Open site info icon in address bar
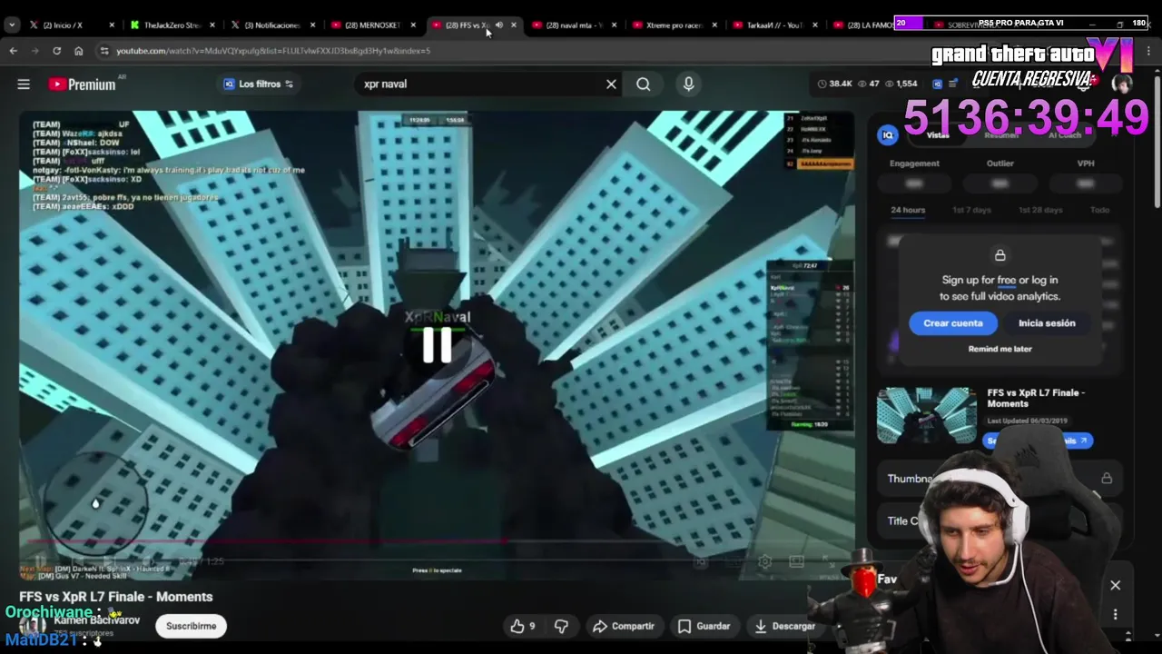The width and height of the screenshot is (1162, 654). point(104,51)
